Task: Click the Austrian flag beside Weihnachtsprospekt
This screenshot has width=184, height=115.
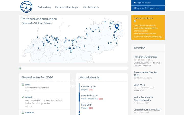Action: pyautogui.click(x=100, y=99)
